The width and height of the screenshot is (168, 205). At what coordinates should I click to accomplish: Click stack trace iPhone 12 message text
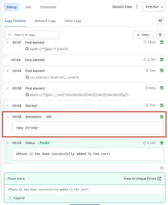click(48, 190)
